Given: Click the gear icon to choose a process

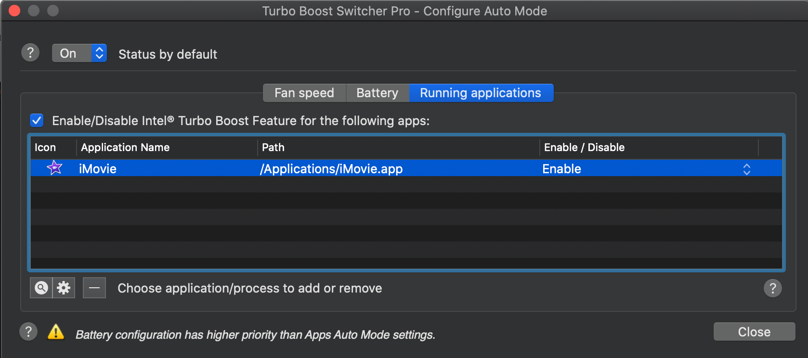Looking at the screenshot, I should click(x=64, y=288).
